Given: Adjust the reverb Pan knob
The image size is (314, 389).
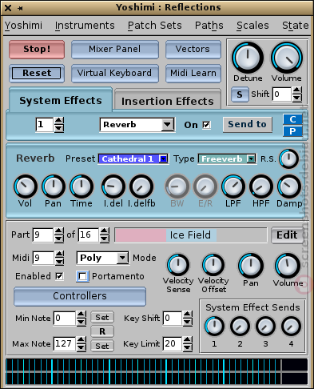Looking at the screenshot, I should pyautogui.click(x=54, y=186).
